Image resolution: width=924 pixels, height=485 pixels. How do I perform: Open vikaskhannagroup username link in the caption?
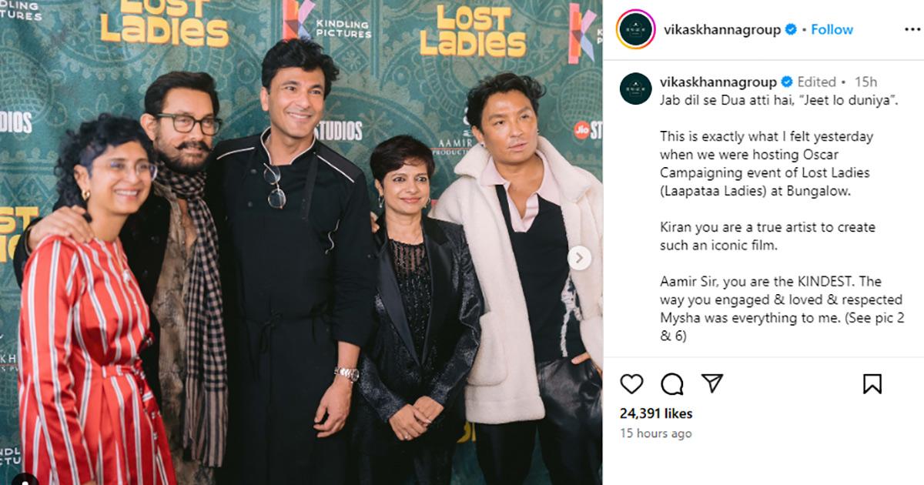coord(718,82)
